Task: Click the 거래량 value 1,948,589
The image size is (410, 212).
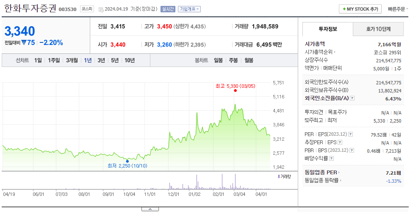Action: (x=265, y=26)
